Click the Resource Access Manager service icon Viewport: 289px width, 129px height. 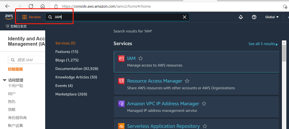pos(121,81)
